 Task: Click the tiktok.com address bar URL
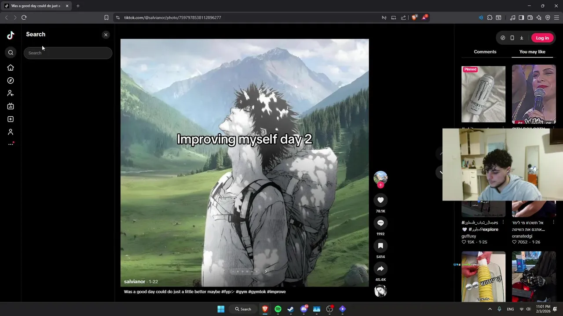point(172,18)
